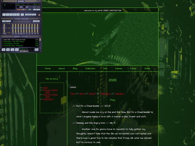Click the equalizer Preamp slider

(x=4, y=28)
